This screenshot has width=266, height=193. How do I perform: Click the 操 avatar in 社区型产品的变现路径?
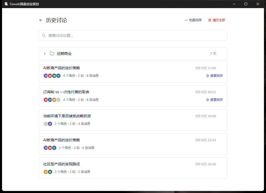pos(50,172)
